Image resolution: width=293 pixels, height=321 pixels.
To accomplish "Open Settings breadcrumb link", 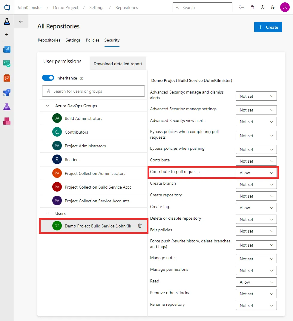I will pos(97,7).
